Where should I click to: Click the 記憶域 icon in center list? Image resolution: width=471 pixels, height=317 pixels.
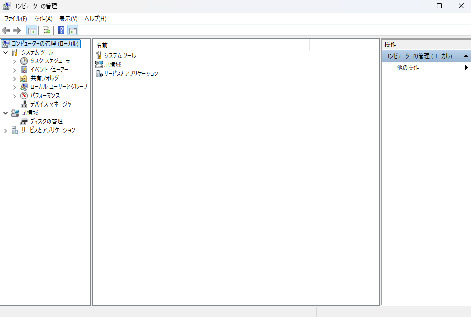pos(99,64)
